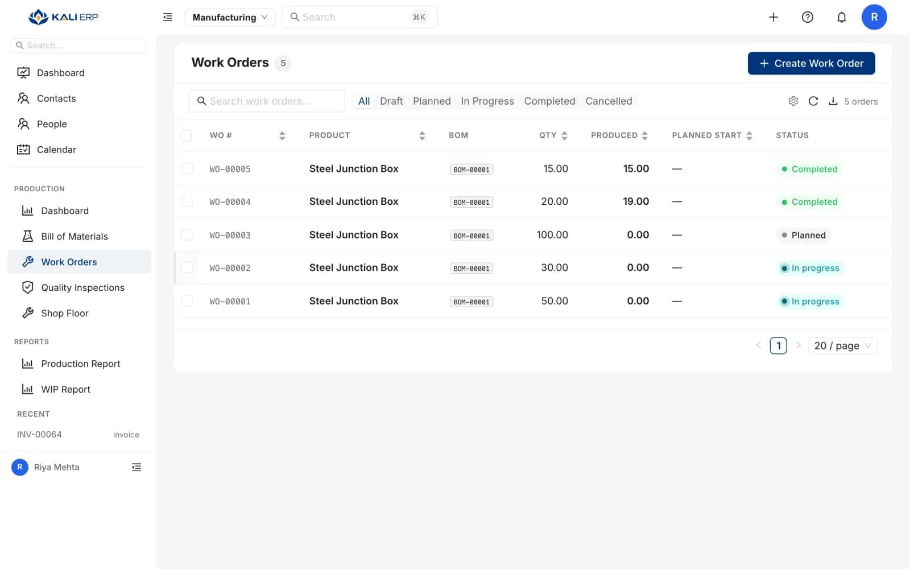The height and width of the screenshot is (569, 910).
Task: Select the Cancelled filter tab
Action: pyautogui.click(x=609, y=101)
